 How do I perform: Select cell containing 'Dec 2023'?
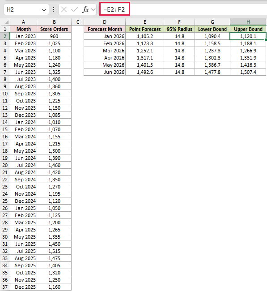[24, 115]
